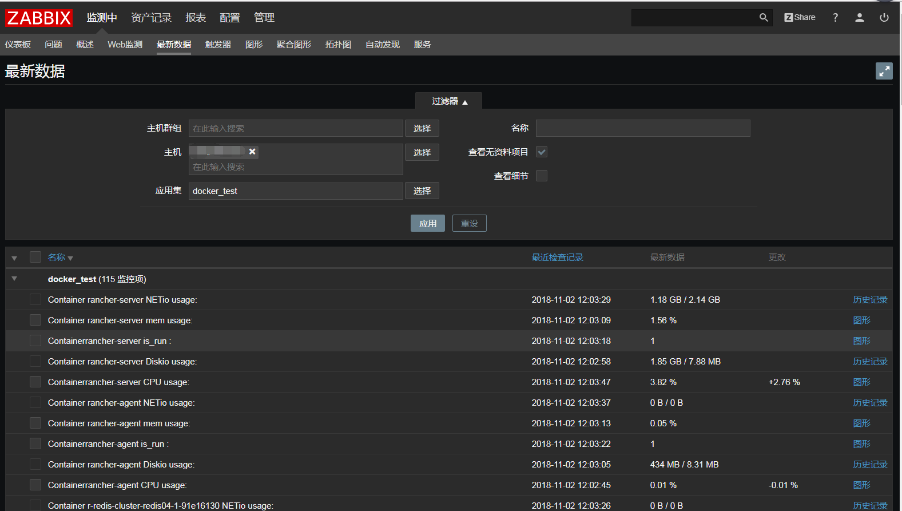902x511 pixels.
Task: Collapse the 过滤器 filter panel
Action: pyautogui.click(x=449, y=101)
